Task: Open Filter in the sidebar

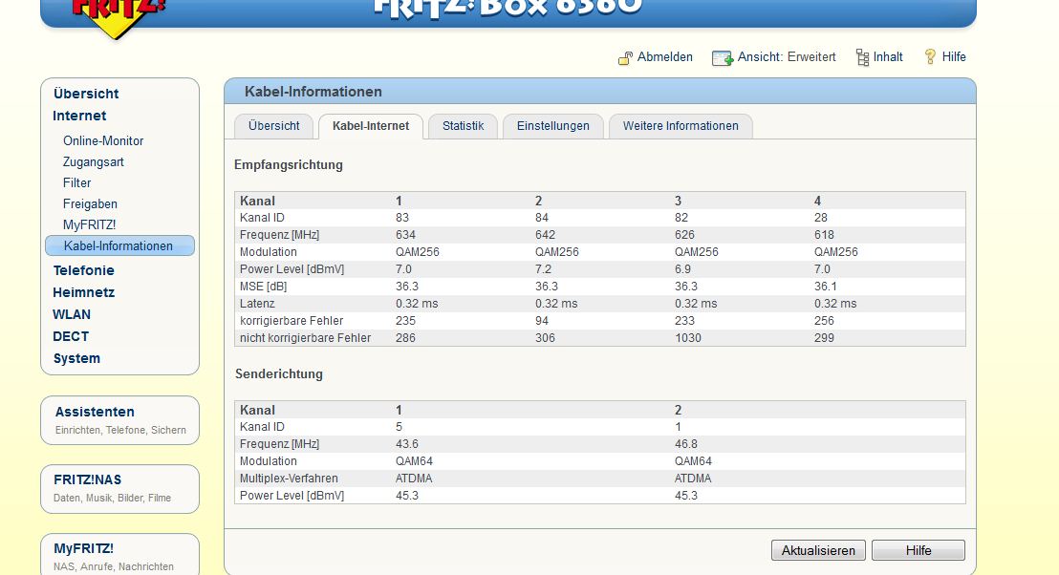Action: tap(77, 182)
